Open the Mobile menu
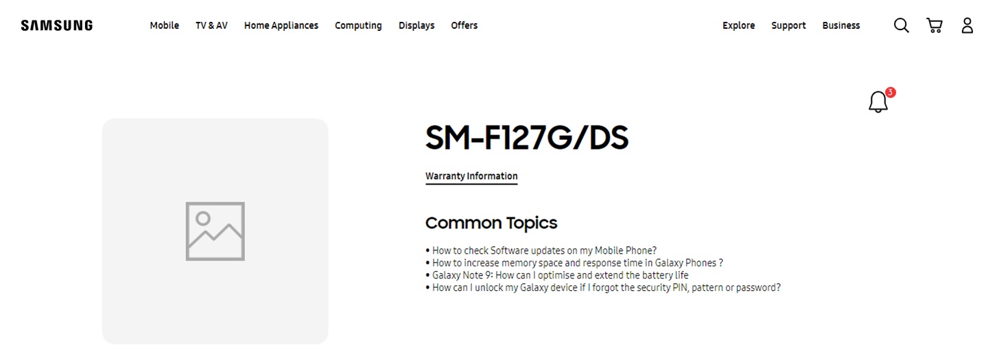Image resolution: width=988 pixels, height=356 pixels. [x=164, y=25]
